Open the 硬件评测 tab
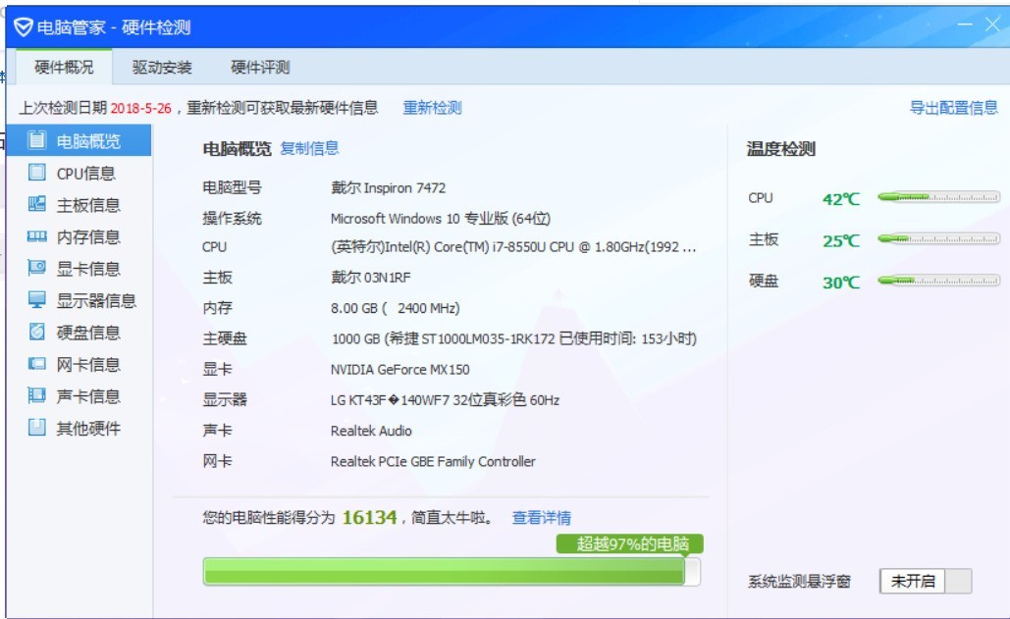Viewport: 1010px width, 619px height. [260, 67]
